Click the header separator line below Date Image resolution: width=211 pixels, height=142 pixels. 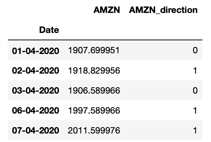click(105, 40)
